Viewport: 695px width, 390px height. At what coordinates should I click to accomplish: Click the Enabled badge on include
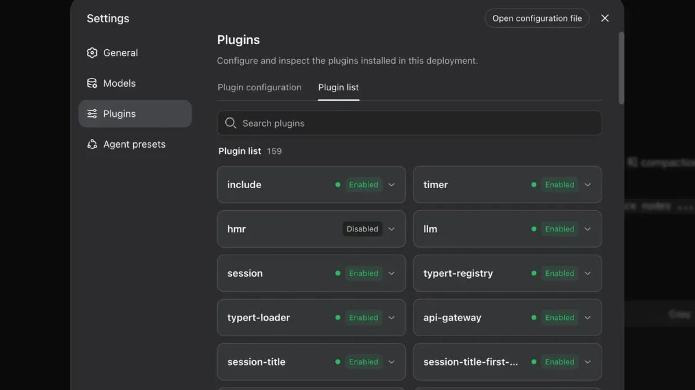[364, 185]
